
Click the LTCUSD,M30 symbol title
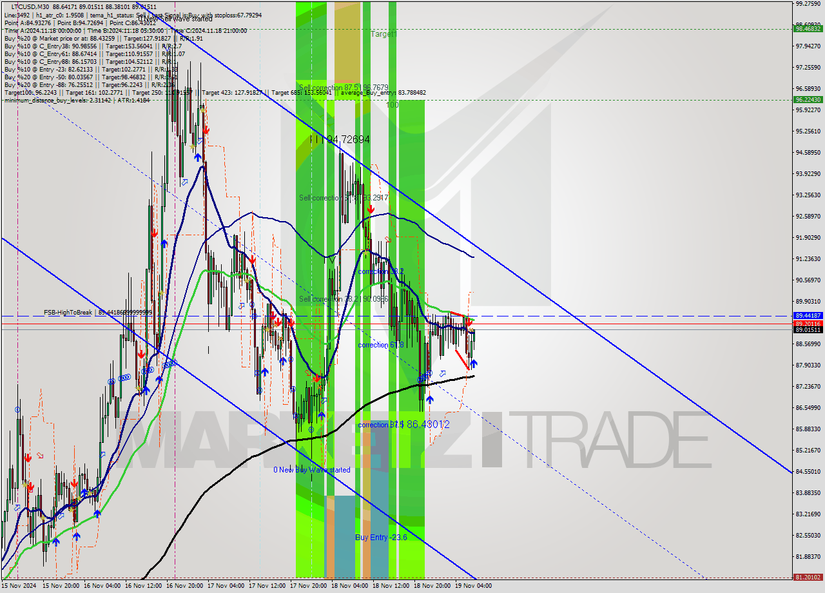tap(30, 6)
